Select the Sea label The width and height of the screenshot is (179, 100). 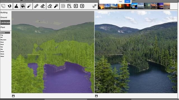point(2,47)
